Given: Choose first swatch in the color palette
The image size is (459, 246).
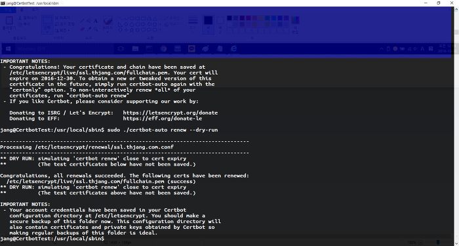Looking at the screenshot, I should [229, 18].
